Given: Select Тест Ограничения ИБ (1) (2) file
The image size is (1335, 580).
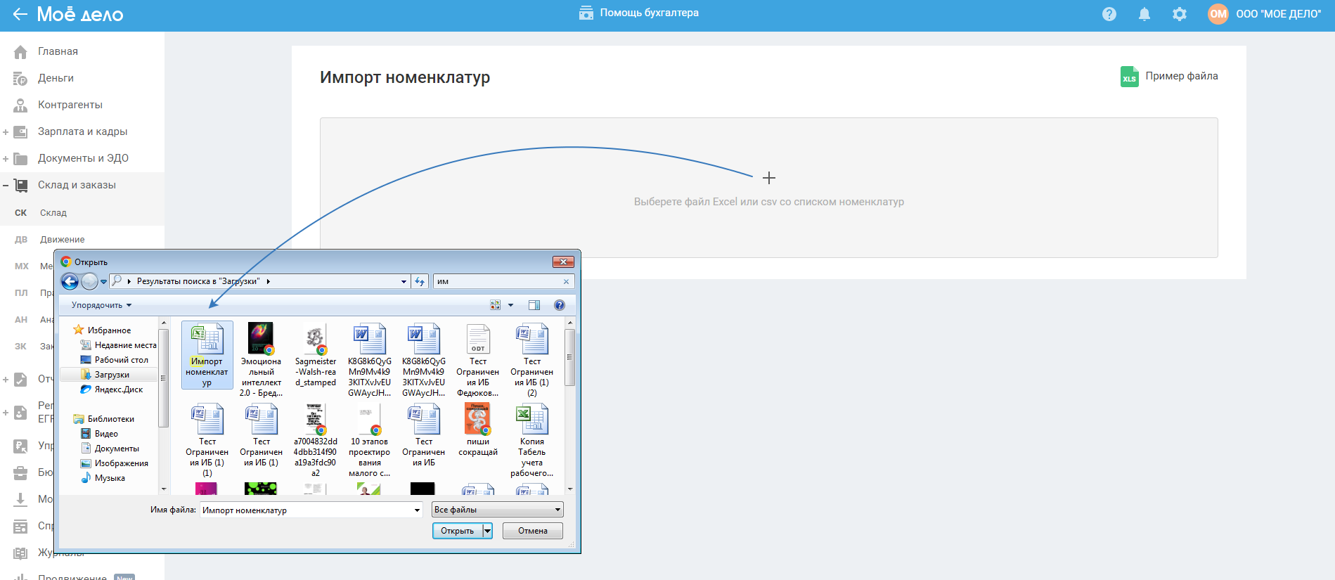Looking at the screenshot, I should pos(532,360).
